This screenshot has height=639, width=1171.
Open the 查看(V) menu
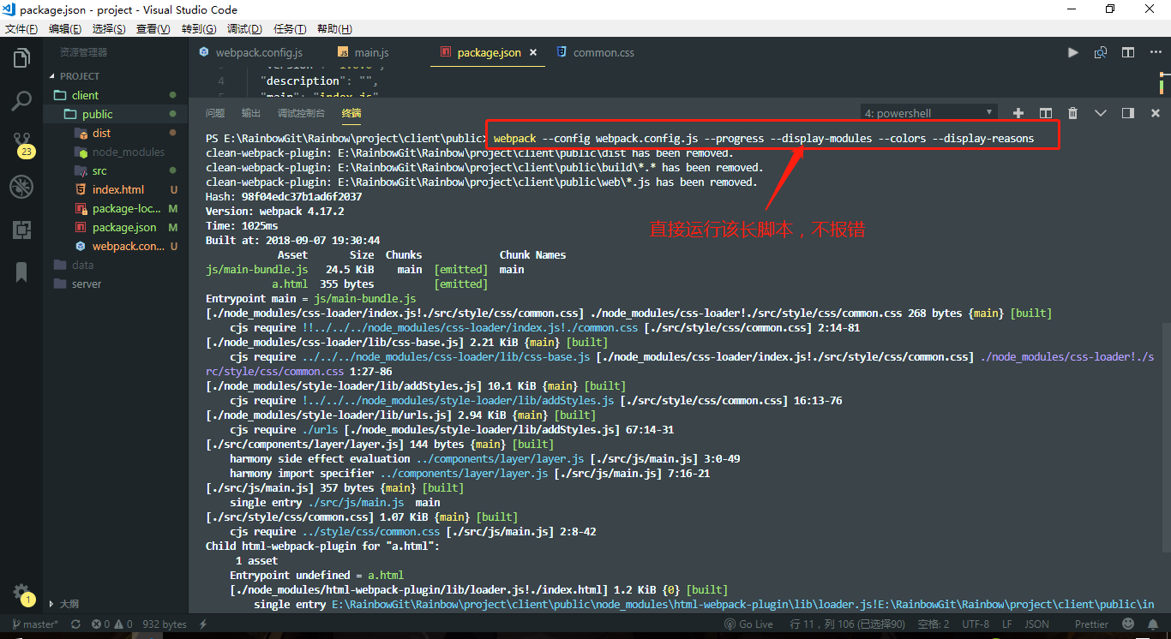[153, 29]
